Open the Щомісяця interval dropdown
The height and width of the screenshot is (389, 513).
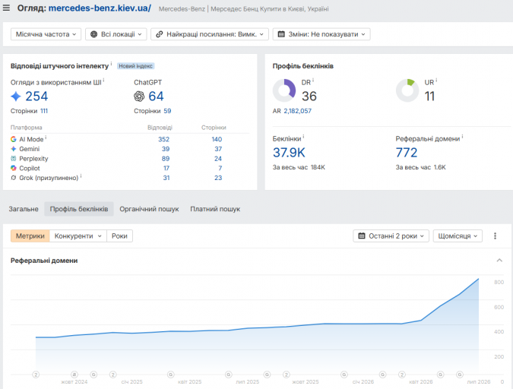coord(458,236)
